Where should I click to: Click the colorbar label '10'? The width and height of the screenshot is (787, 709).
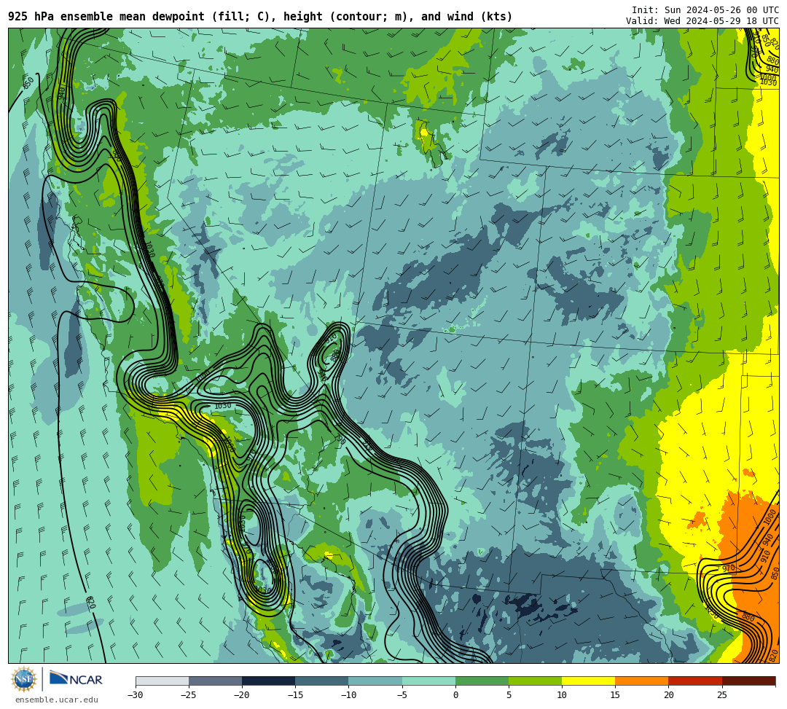tap(562, 695)
